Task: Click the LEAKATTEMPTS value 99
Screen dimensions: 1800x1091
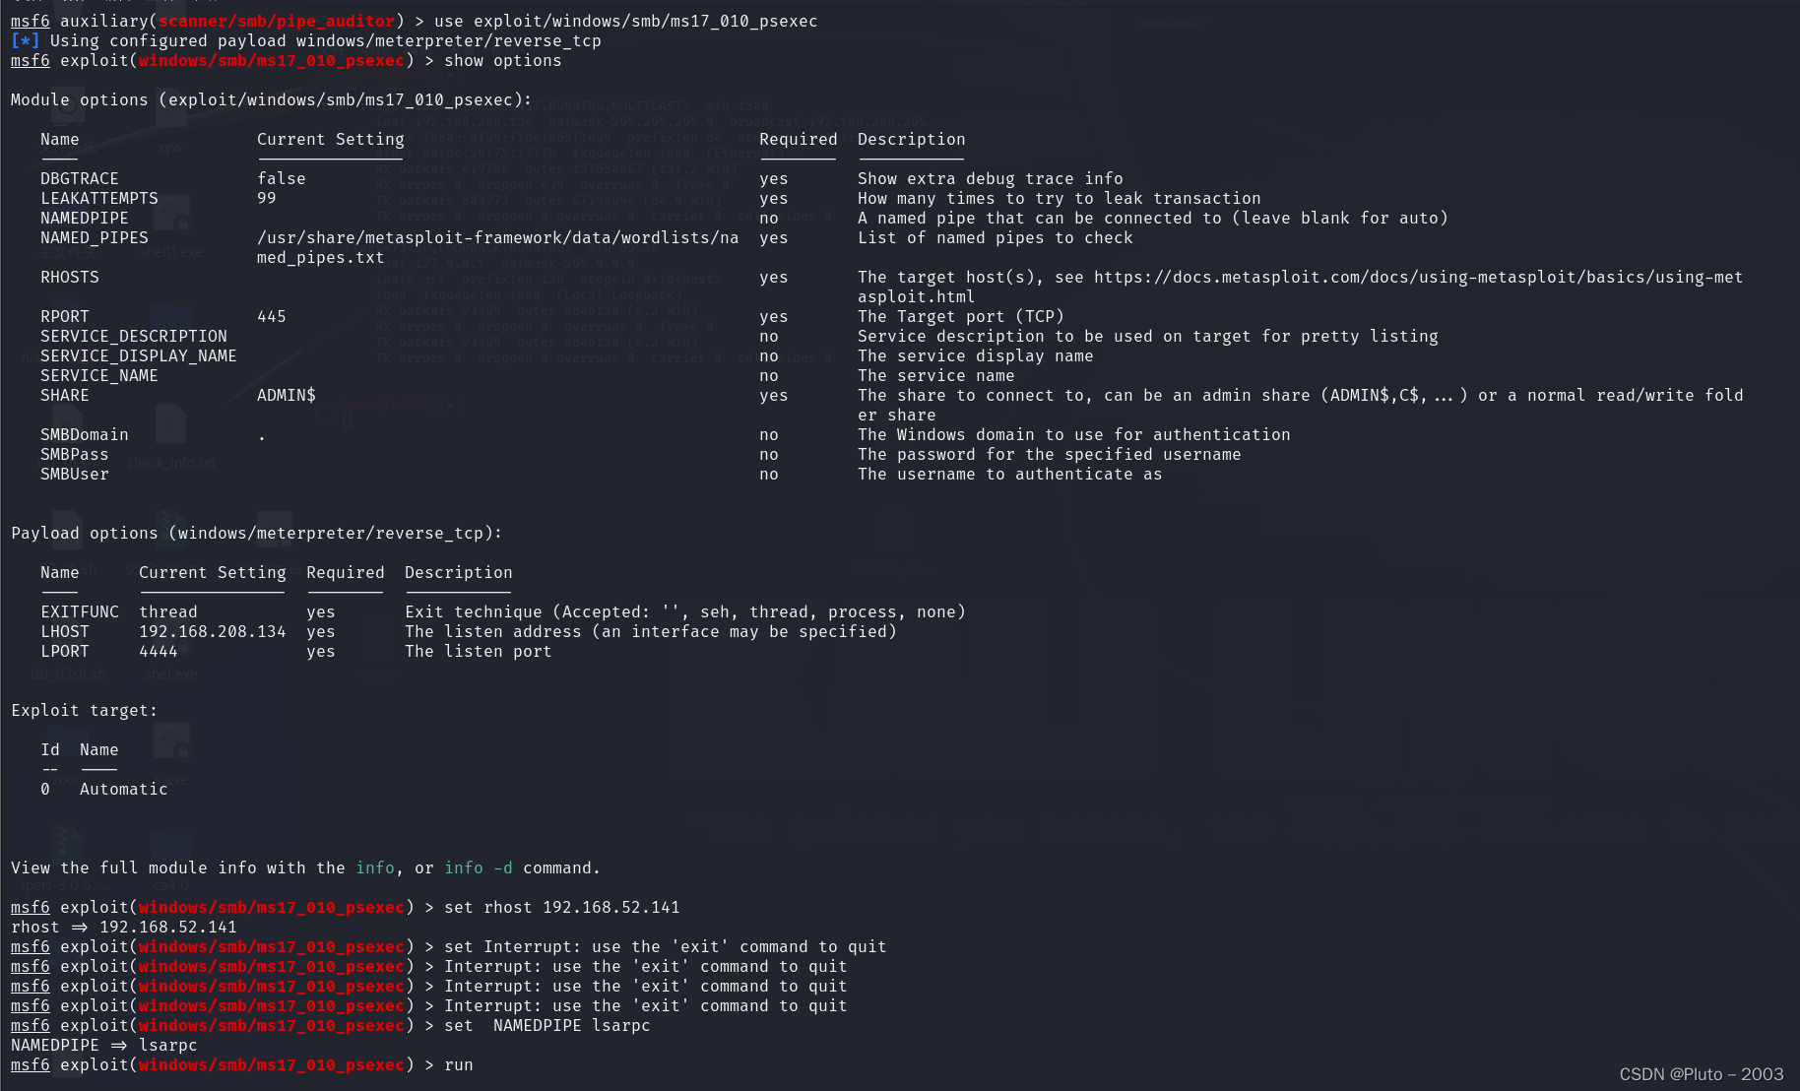Action: point(267,199)
